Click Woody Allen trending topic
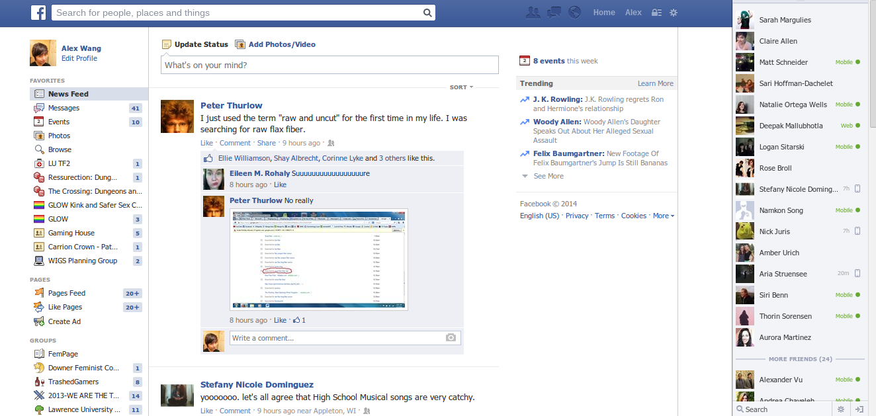This screenshot has width=876, height=416. click(557, 122)
